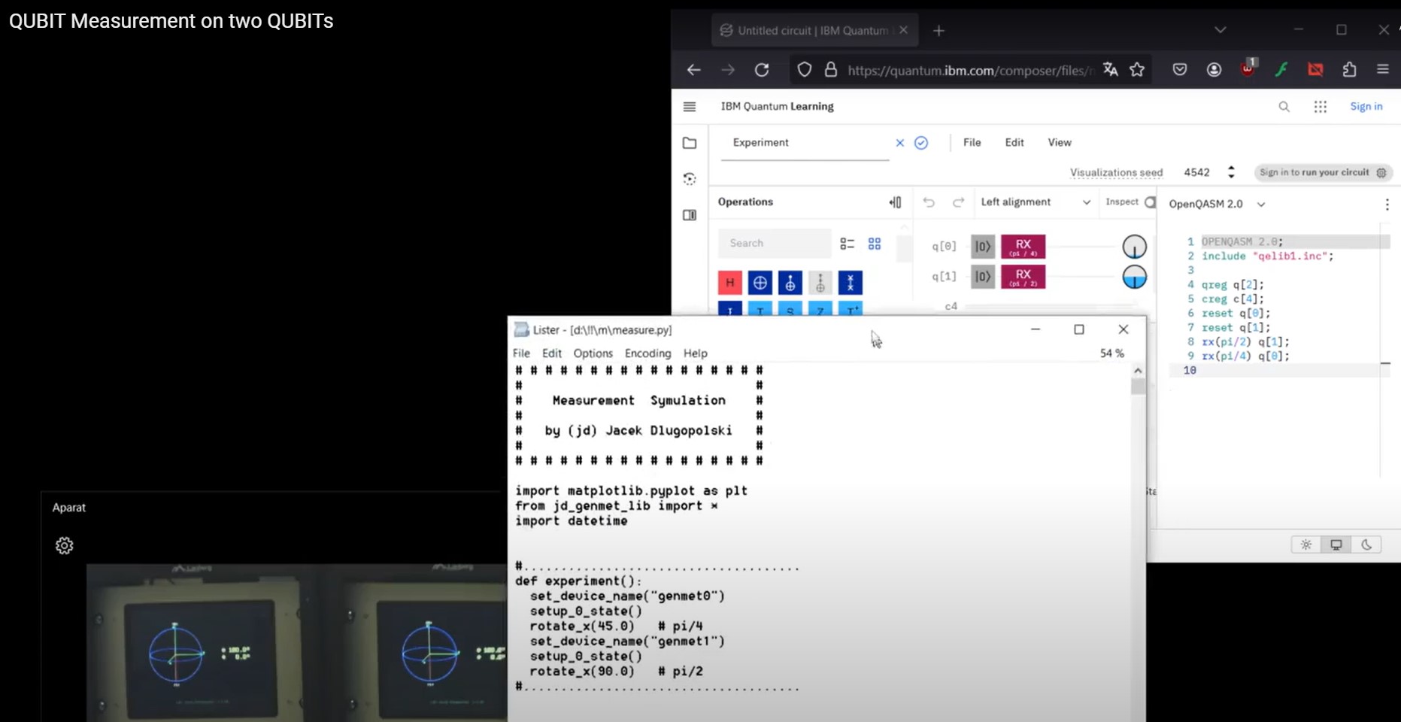Viewport: 1401px width, 722px height.
Task: Switch the operations list to grid view
Action: pyautogui.click(x=875, y=244)
